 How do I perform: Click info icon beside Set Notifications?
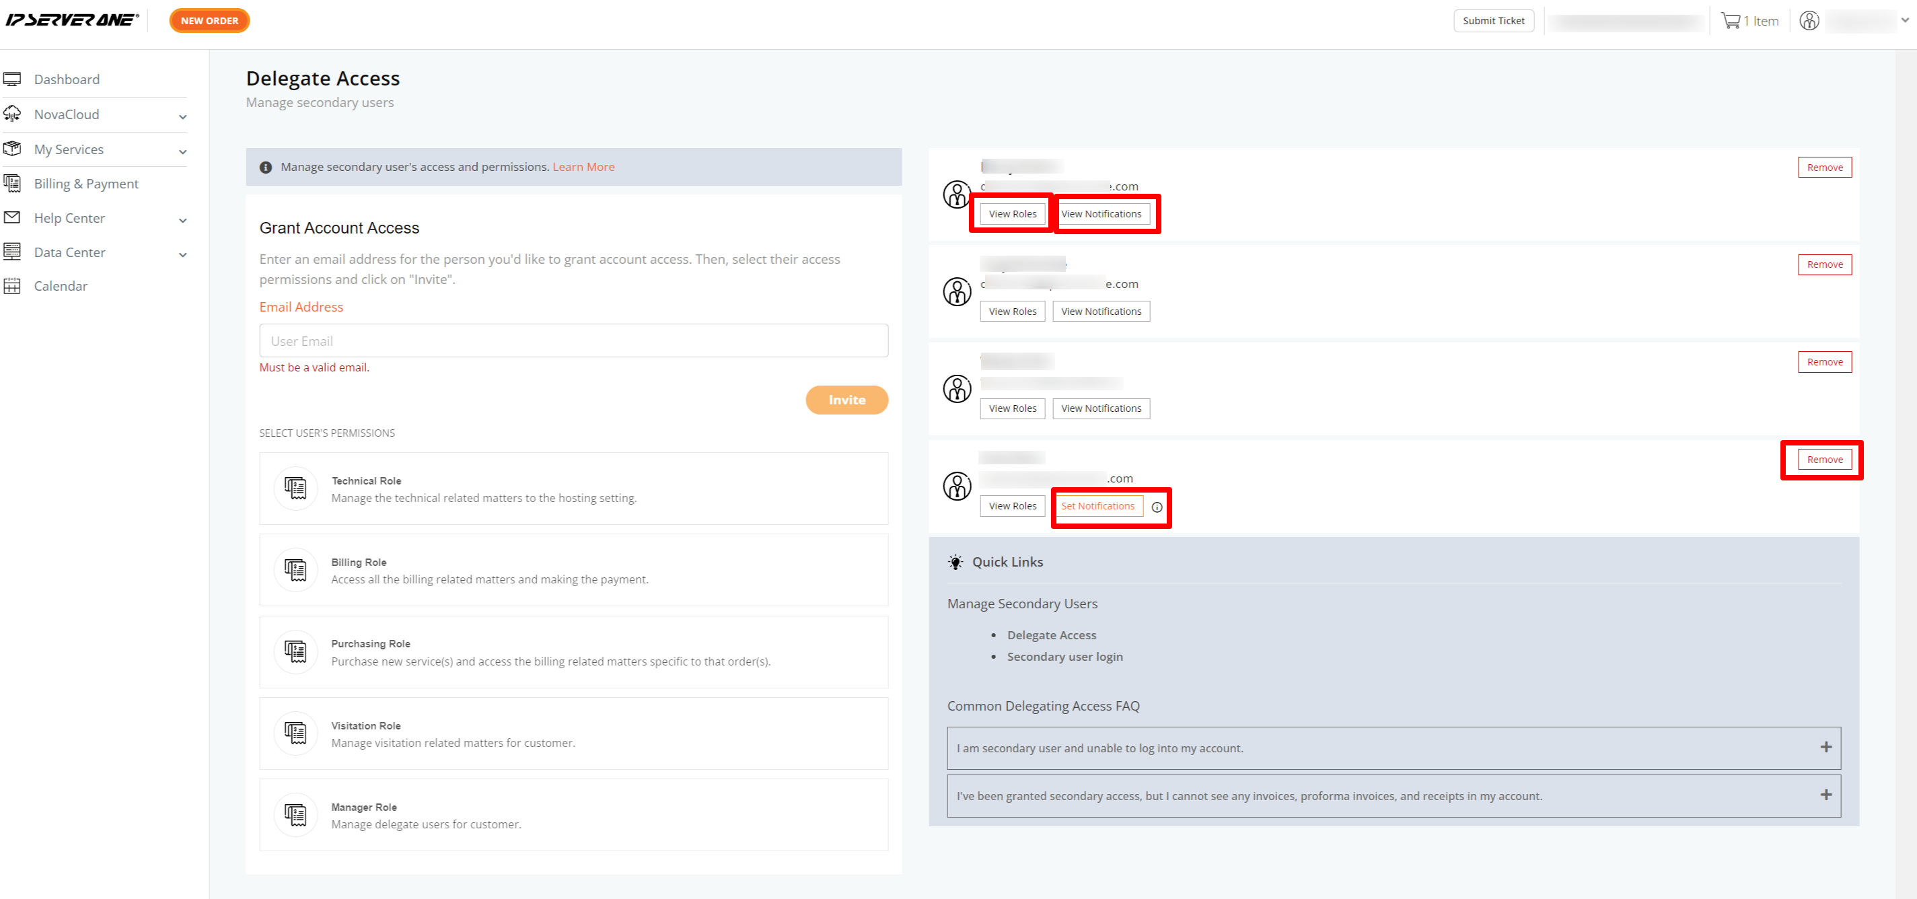[x=1157, y=507]
